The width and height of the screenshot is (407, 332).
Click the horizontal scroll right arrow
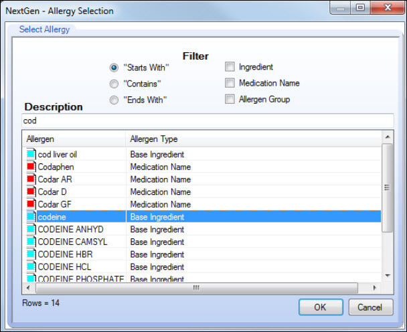coord(375,288)
